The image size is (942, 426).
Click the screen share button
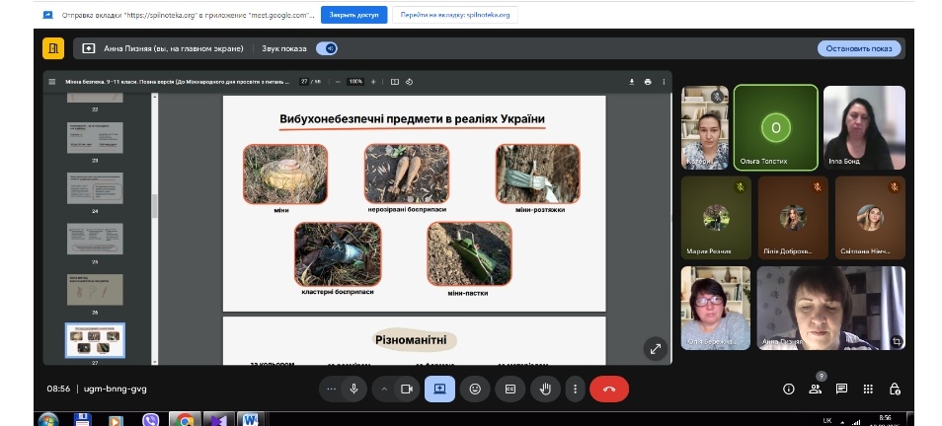[x=439, y=389]
